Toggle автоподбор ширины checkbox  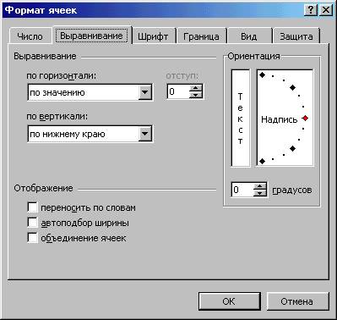[x=32, y=223]
